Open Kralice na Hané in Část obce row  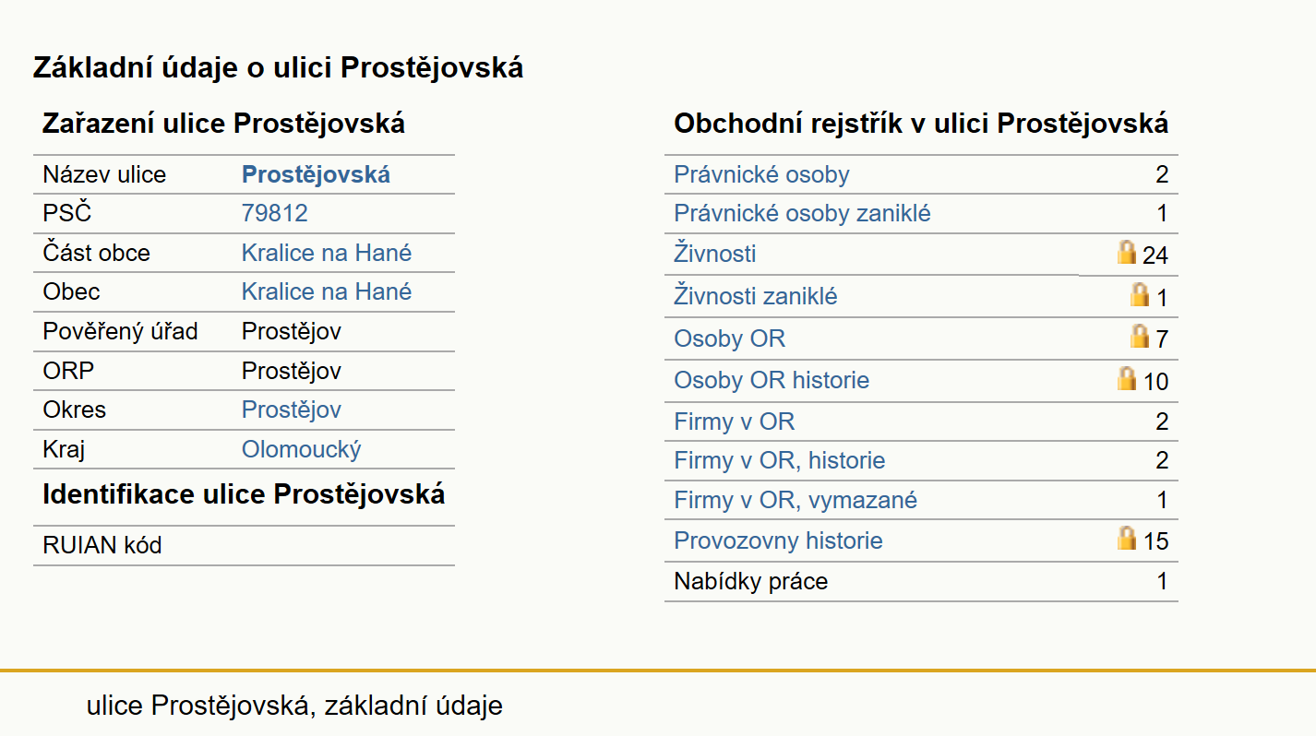pyautogui.click(x=327, y=253)
